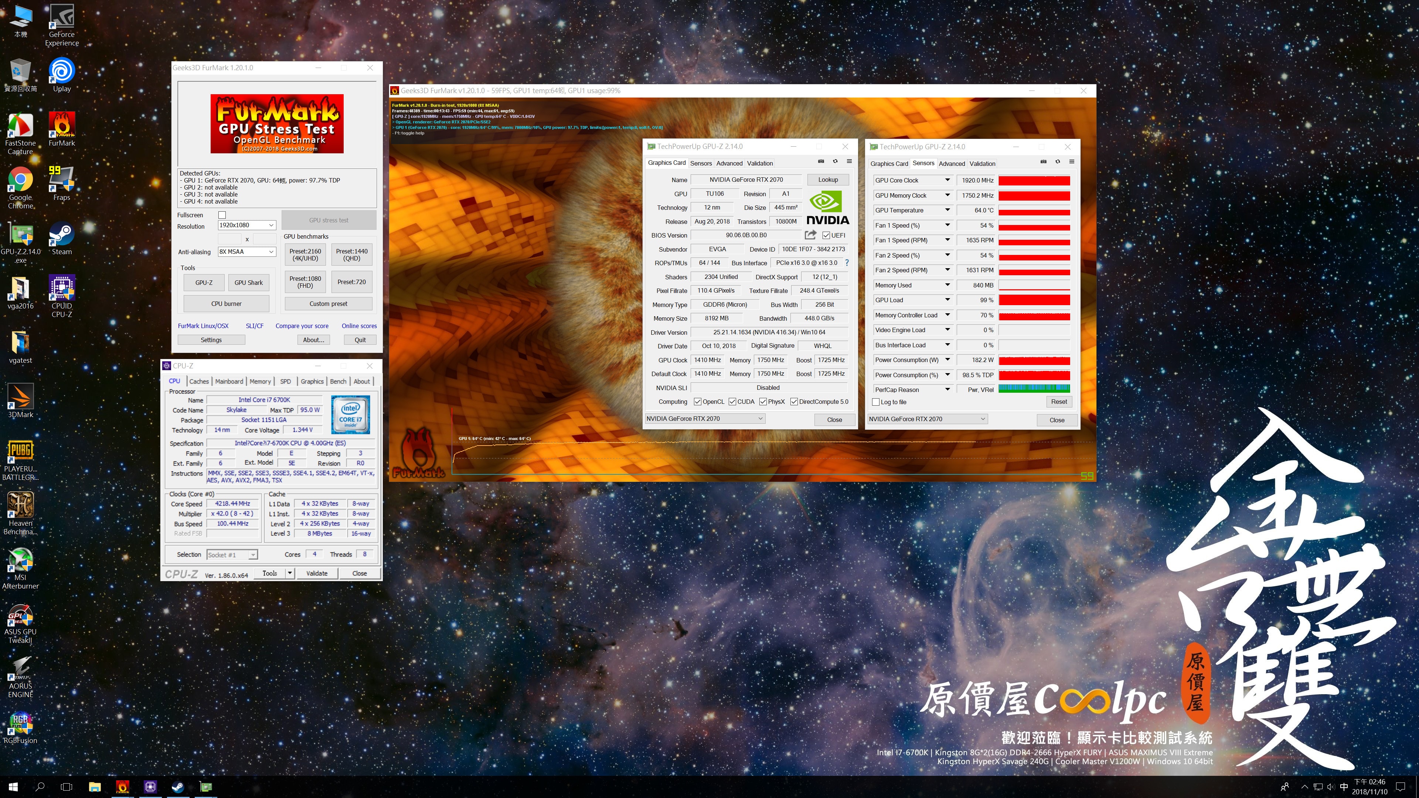Expand the GPU Temperature sensor dropdown
The image size is (1419, 798).
pos(947,210)
